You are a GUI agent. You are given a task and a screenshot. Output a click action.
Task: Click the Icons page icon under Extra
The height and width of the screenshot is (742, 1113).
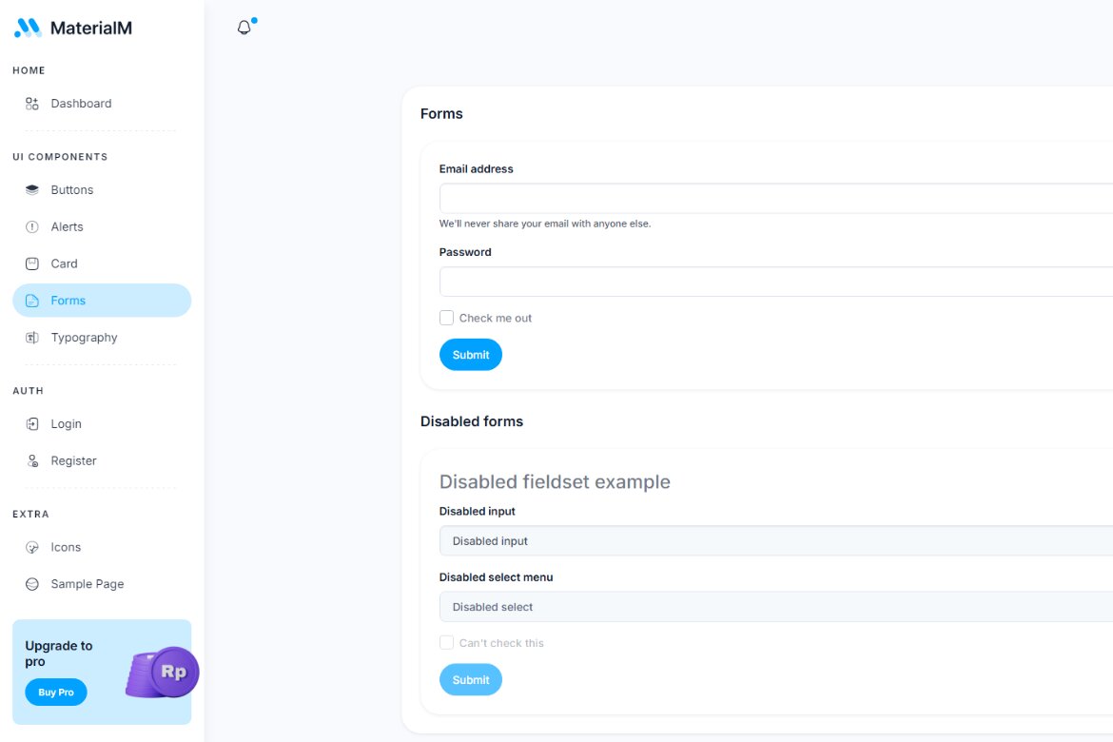click(31, 547)
